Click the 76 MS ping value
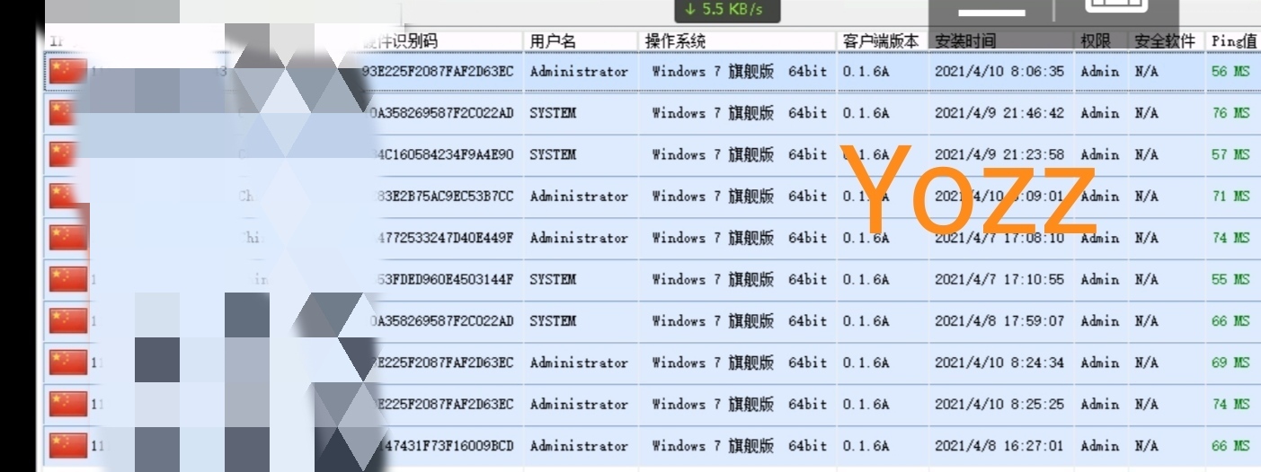This screenshot has height=472, width=1261. point(1230,113)
